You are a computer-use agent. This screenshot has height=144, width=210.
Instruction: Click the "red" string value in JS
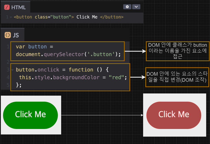117,77
